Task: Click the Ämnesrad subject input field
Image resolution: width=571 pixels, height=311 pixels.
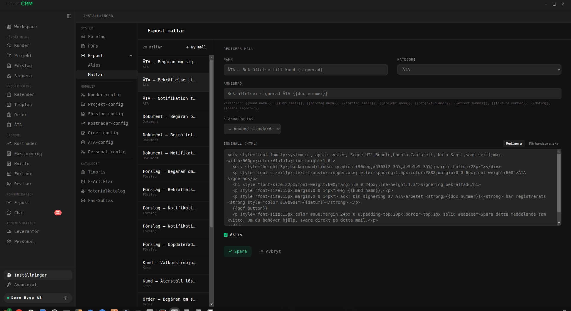Action: coord(393,94)
